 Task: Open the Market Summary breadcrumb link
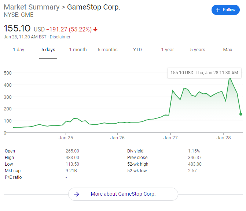(32, 7)
